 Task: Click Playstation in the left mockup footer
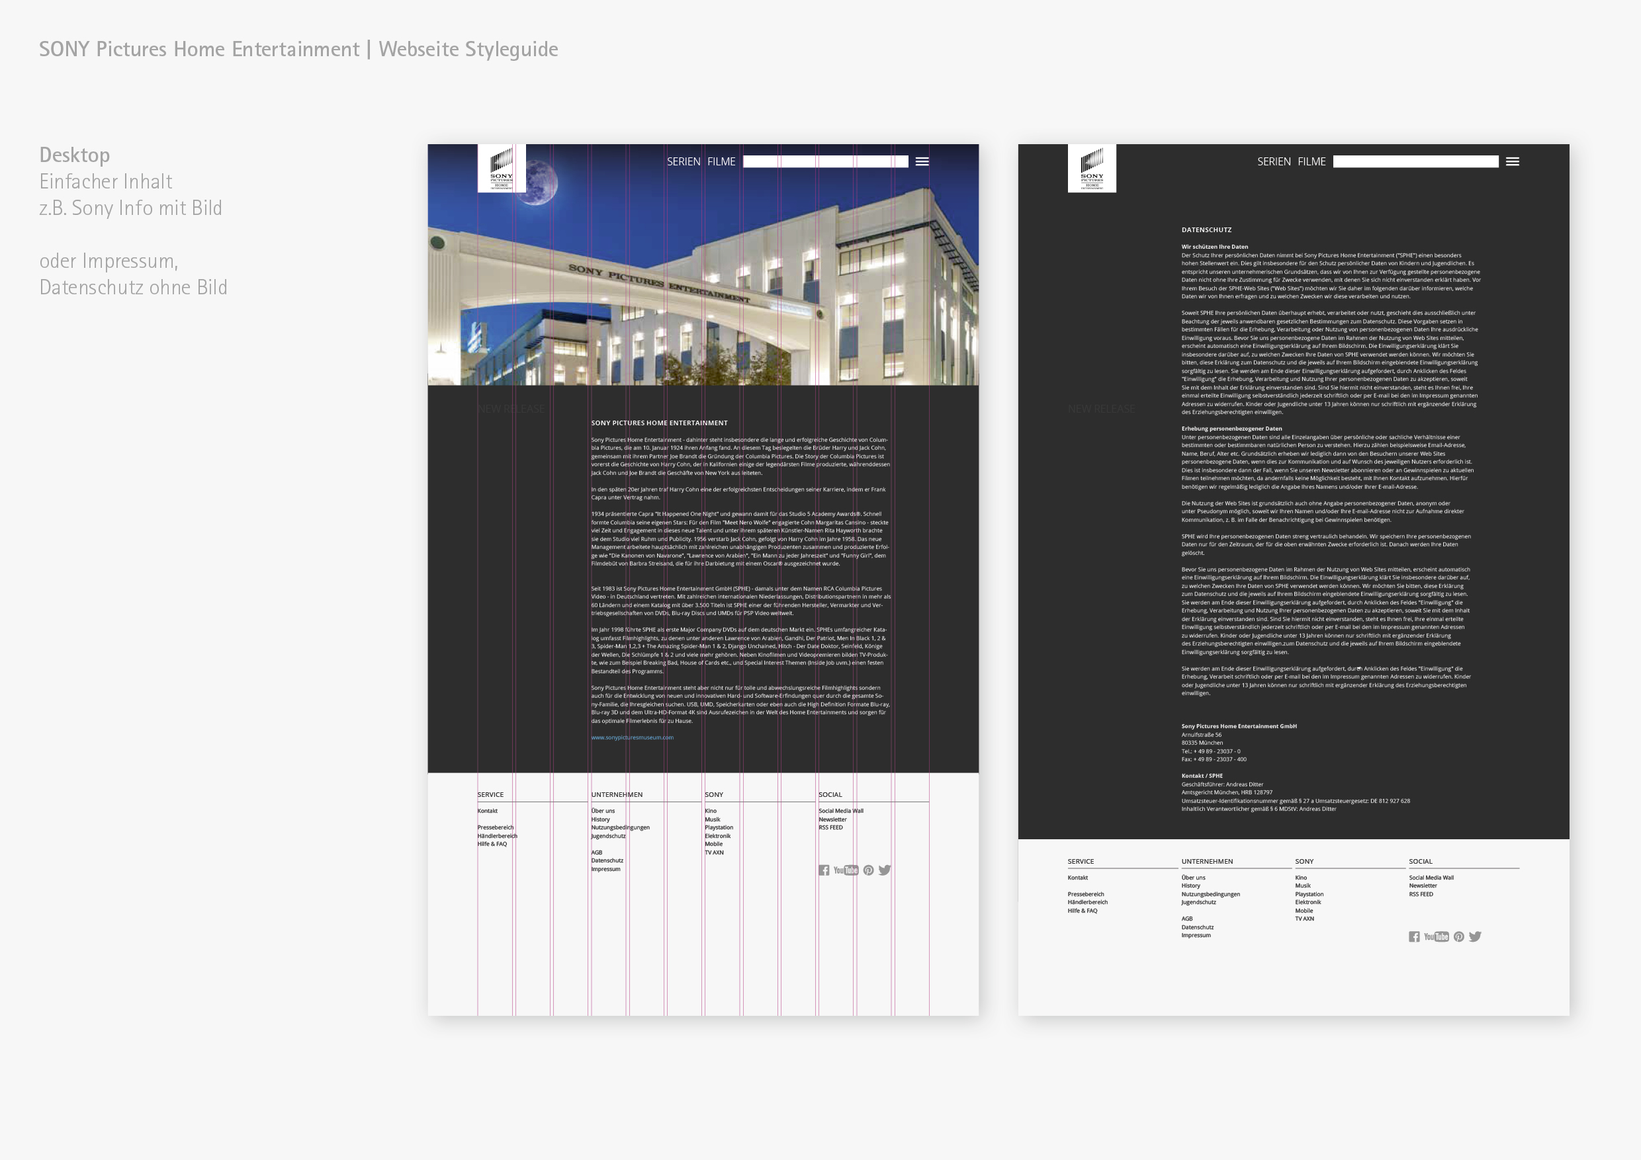(719, 827)
